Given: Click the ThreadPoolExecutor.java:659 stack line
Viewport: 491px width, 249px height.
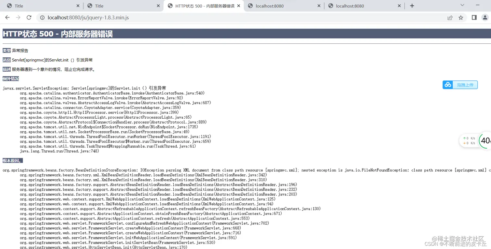Looking at the screenshot, I should point(115,142).
